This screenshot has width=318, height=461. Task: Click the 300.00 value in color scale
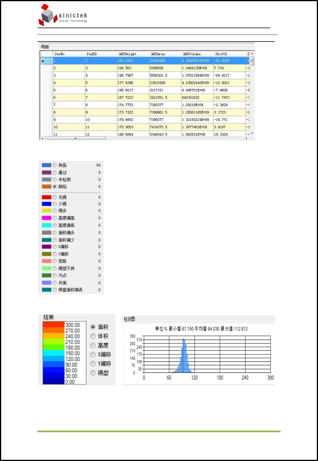73,325
